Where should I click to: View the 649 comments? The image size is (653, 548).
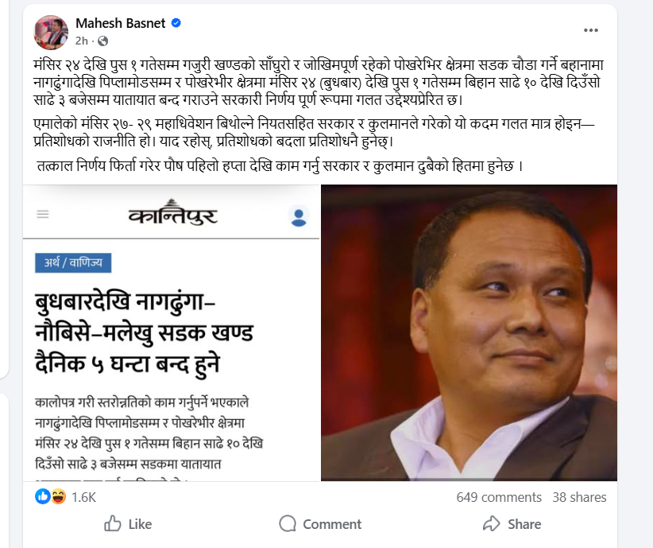click(499, 497)
